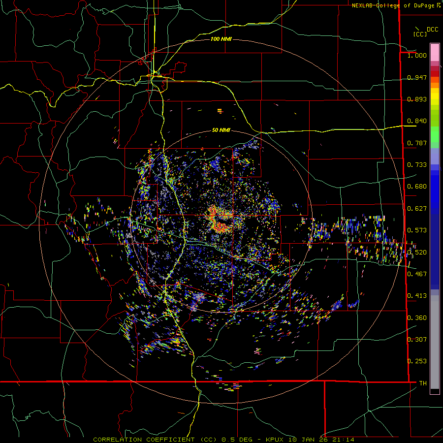Click the 1.000 value on color scale

coord(417,55)
